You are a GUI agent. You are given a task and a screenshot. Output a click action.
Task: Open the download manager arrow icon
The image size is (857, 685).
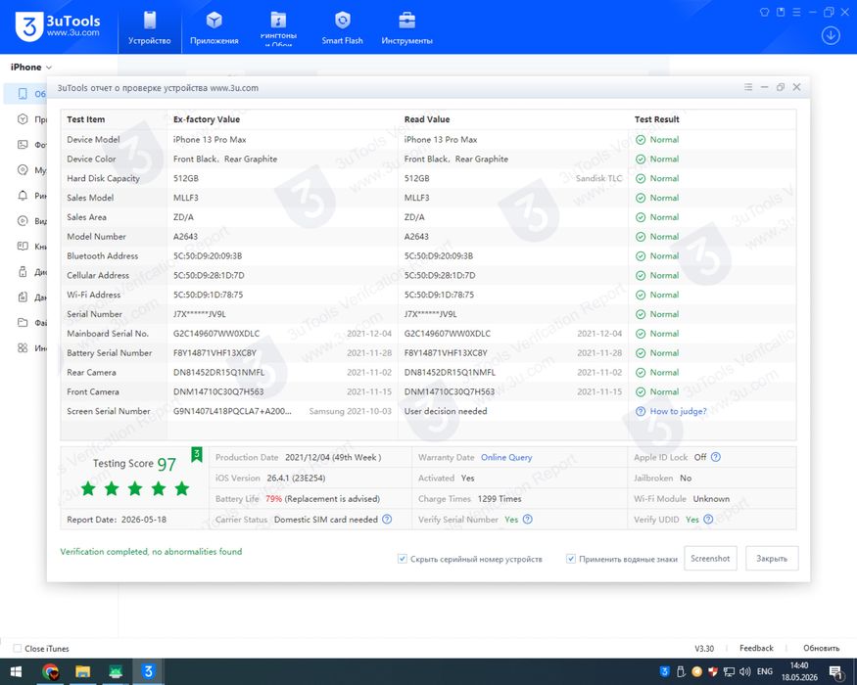tap(831, 36)
